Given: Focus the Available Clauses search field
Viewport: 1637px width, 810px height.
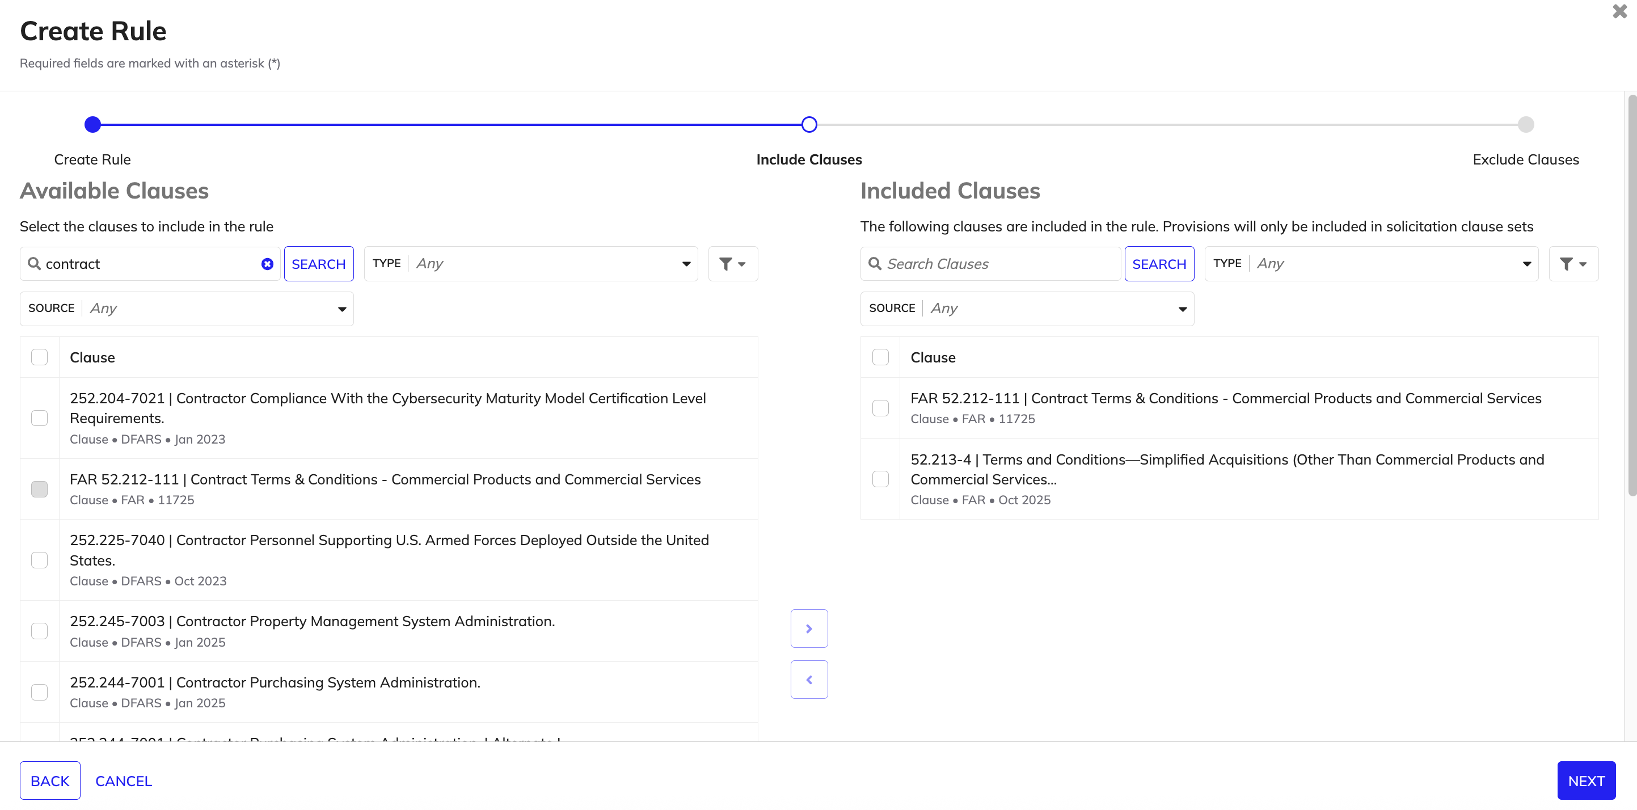Looking at the screenshot, I should pos(150,264).
